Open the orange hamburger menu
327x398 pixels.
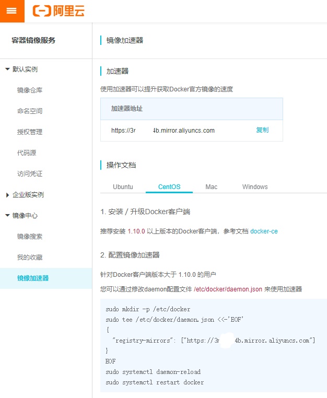[12, 11]
